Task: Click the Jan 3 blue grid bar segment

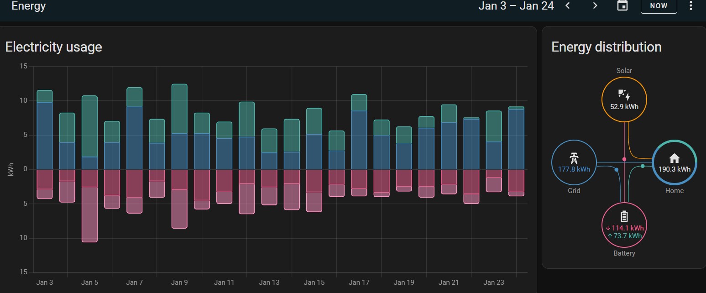Action: (x=45, y=136)
